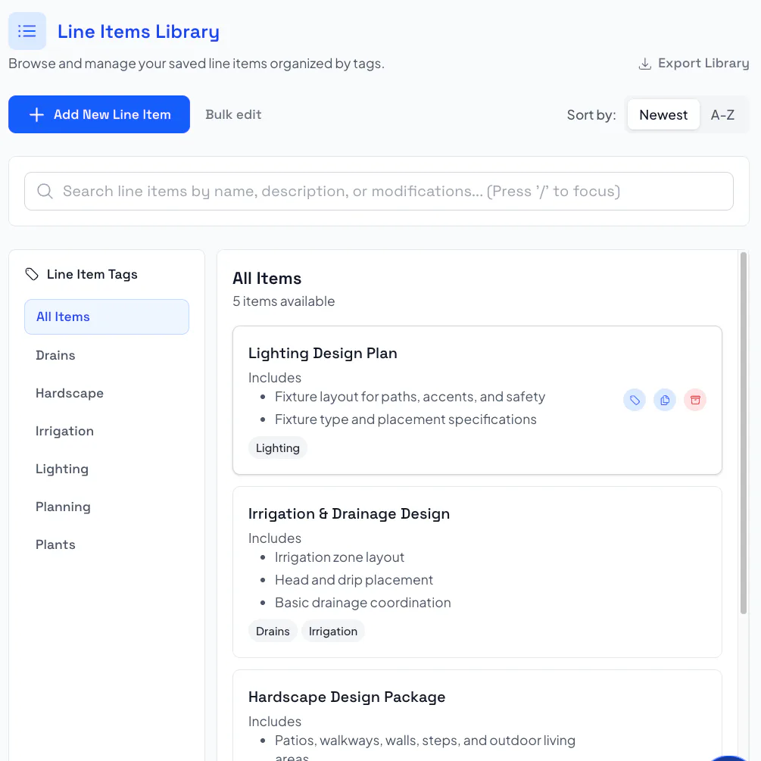Click the Irrigation tag chip on Irrigation card
The height and width of the screenshot is (761, 761).
click(333, 631)
